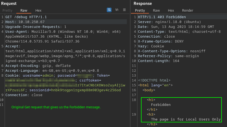
Task: Switch to the Request Pretty tab
Action: click(7, 11)
